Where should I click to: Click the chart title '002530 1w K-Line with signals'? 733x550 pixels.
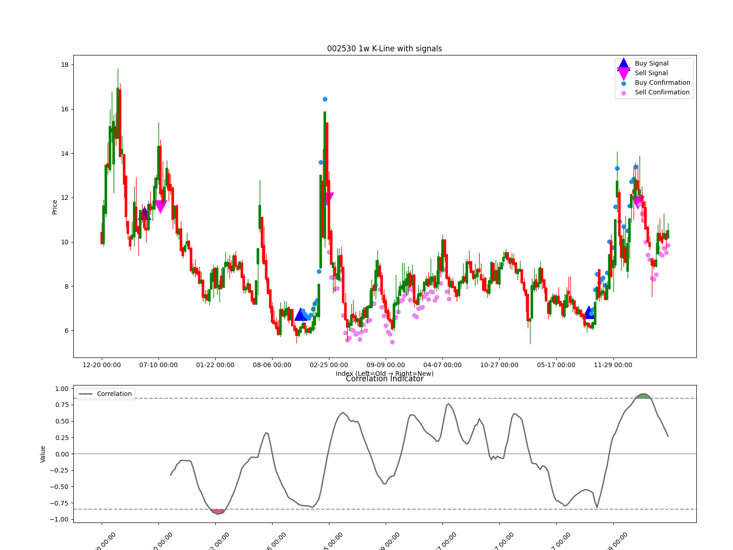click(x=384, y=49)
